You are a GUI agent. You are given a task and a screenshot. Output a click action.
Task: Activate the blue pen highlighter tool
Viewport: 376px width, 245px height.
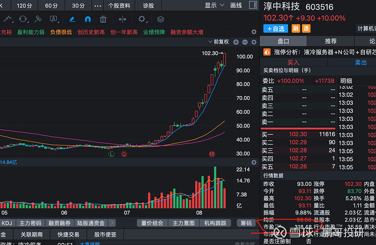(72, 19)
